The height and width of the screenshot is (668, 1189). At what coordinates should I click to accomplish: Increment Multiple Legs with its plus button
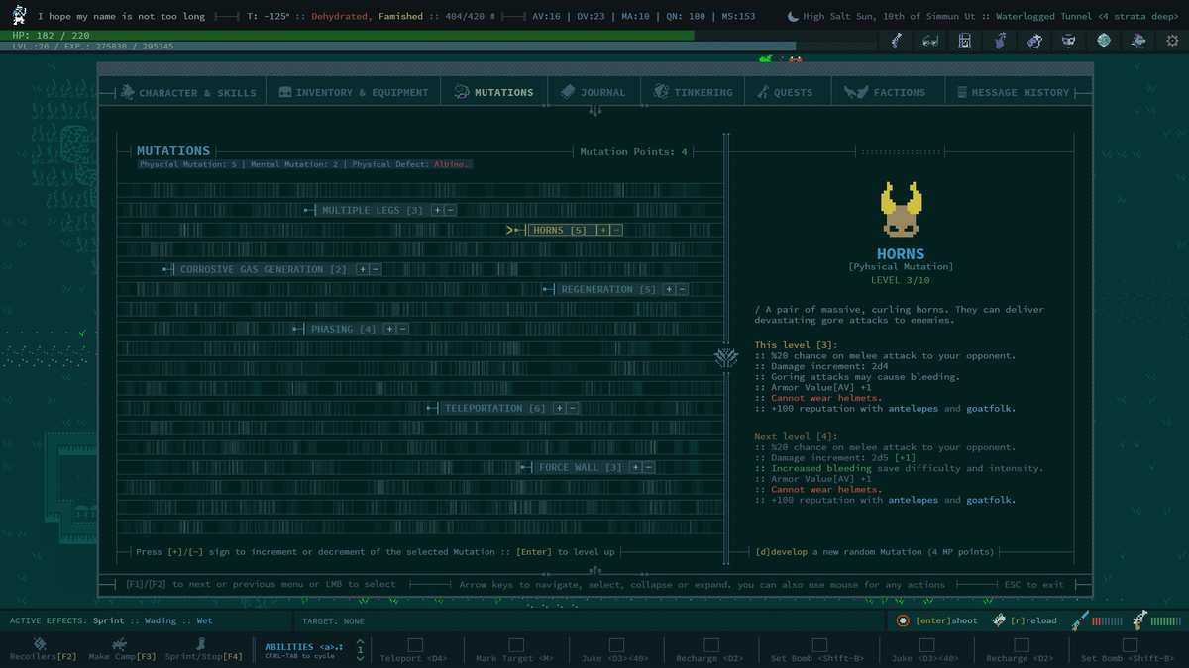(437, 210)
